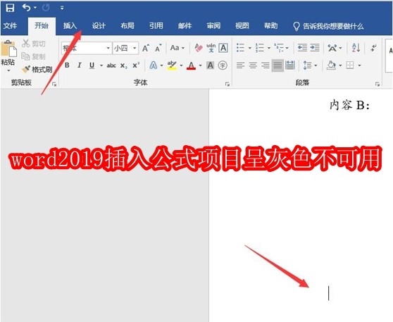393x322 pixels.
Task: Click the 告诉我你想要做什么 search box
Action: pyautogui.click(x=328, y=26)
